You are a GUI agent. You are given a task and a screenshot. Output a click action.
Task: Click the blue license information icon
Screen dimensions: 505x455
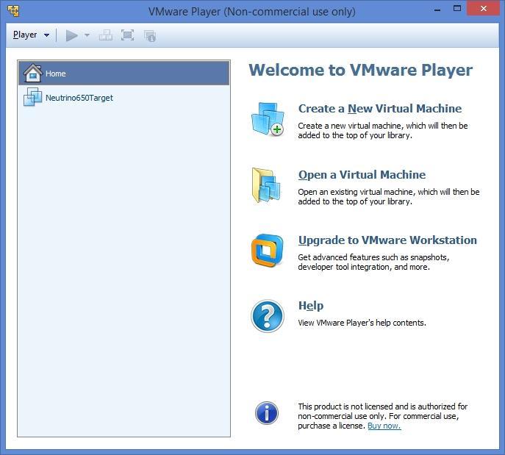pyautogui.click(x=267, y=413)
